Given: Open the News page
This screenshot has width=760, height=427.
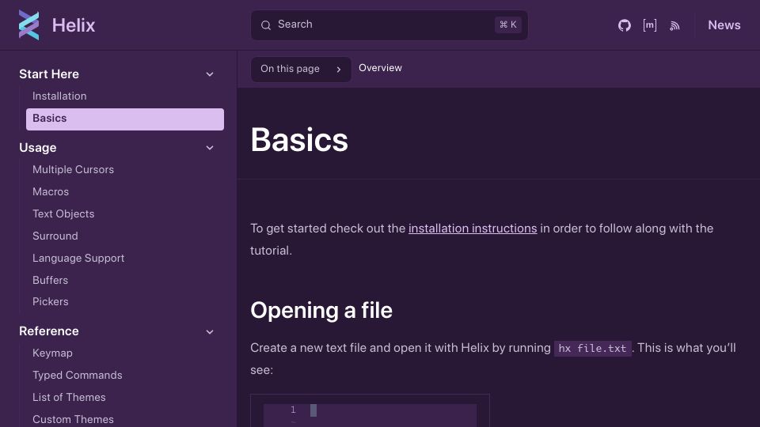Looking at the screenshot, I should click(x=724, y=25).
